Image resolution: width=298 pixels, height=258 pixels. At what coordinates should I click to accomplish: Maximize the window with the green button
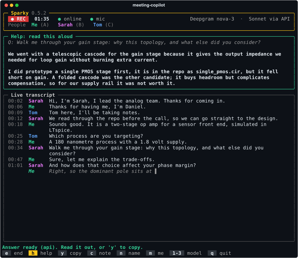tap(17, 5)
